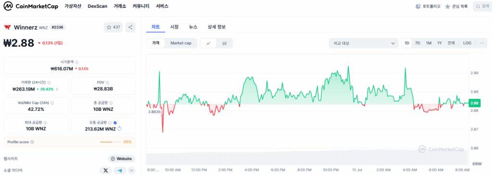Open the X (Twitter) social link
492x175 pixels.
[x=106, y=170]
